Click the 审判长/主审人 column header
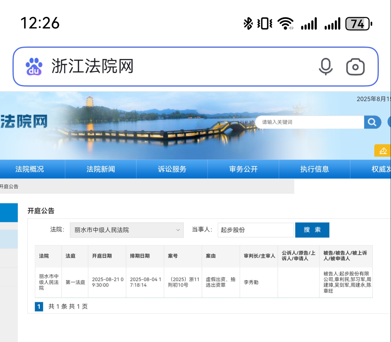 (259, 256)
